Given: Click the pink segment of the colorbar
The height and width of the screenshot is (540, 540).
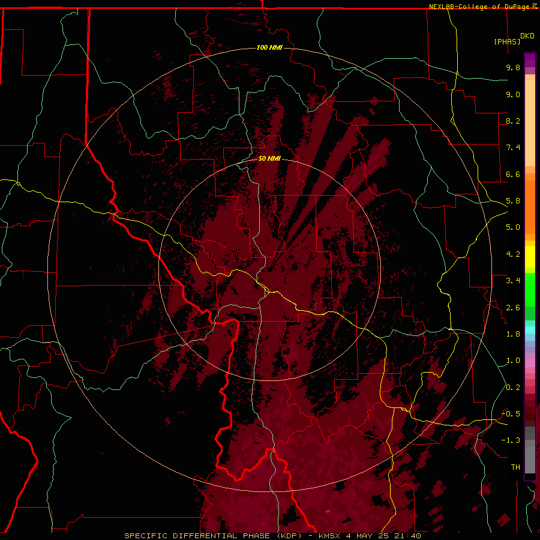Looking at the screenshot, I should pyautogui.click(x=530, y=364).
